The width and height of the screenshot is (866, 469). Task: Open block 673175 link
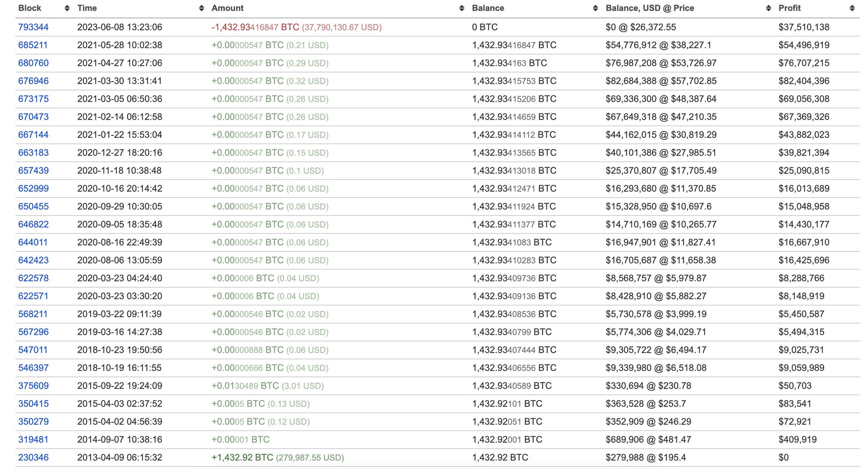tap(33, 99)
